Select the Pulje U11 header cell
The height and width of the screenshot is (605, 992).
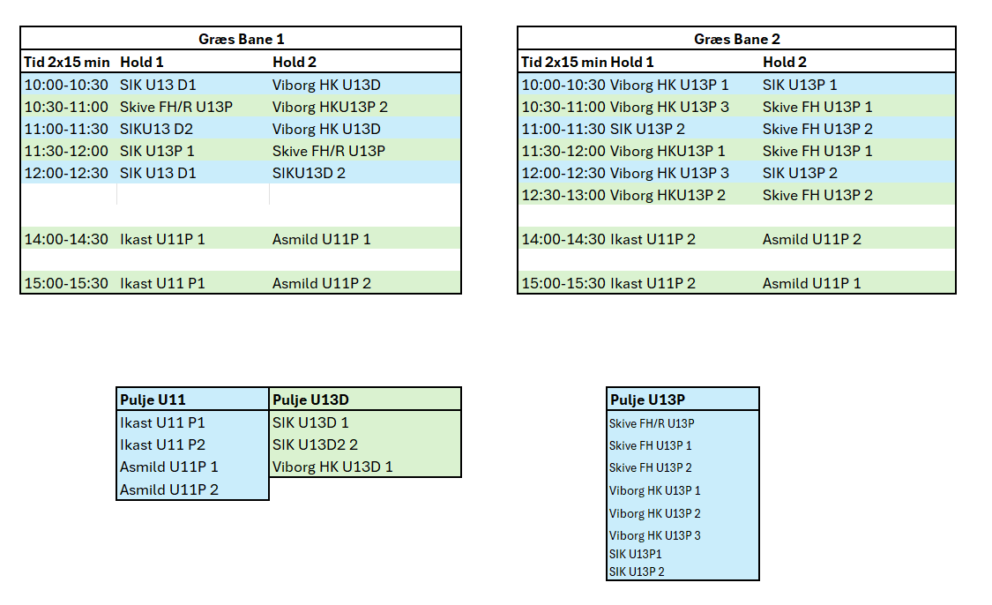[x=153, y=400]
